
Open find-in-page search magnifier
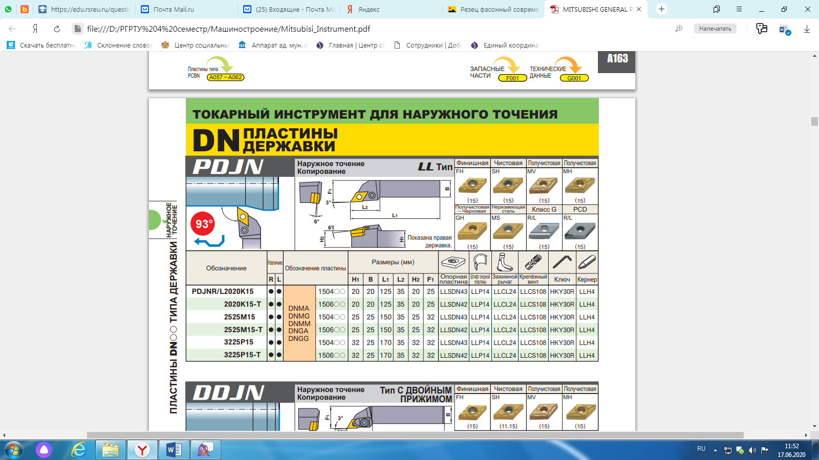click(679, 29)
